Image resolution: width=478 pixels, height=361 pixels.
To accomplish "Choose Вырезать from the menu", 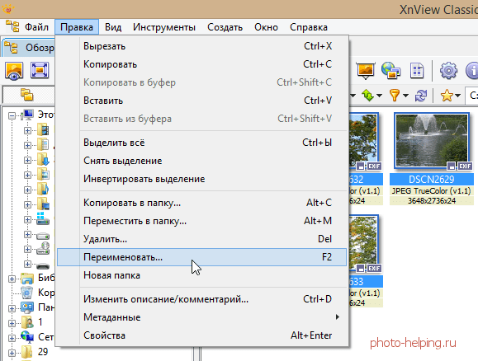I will pyautogui.click(x=201, y=46).
